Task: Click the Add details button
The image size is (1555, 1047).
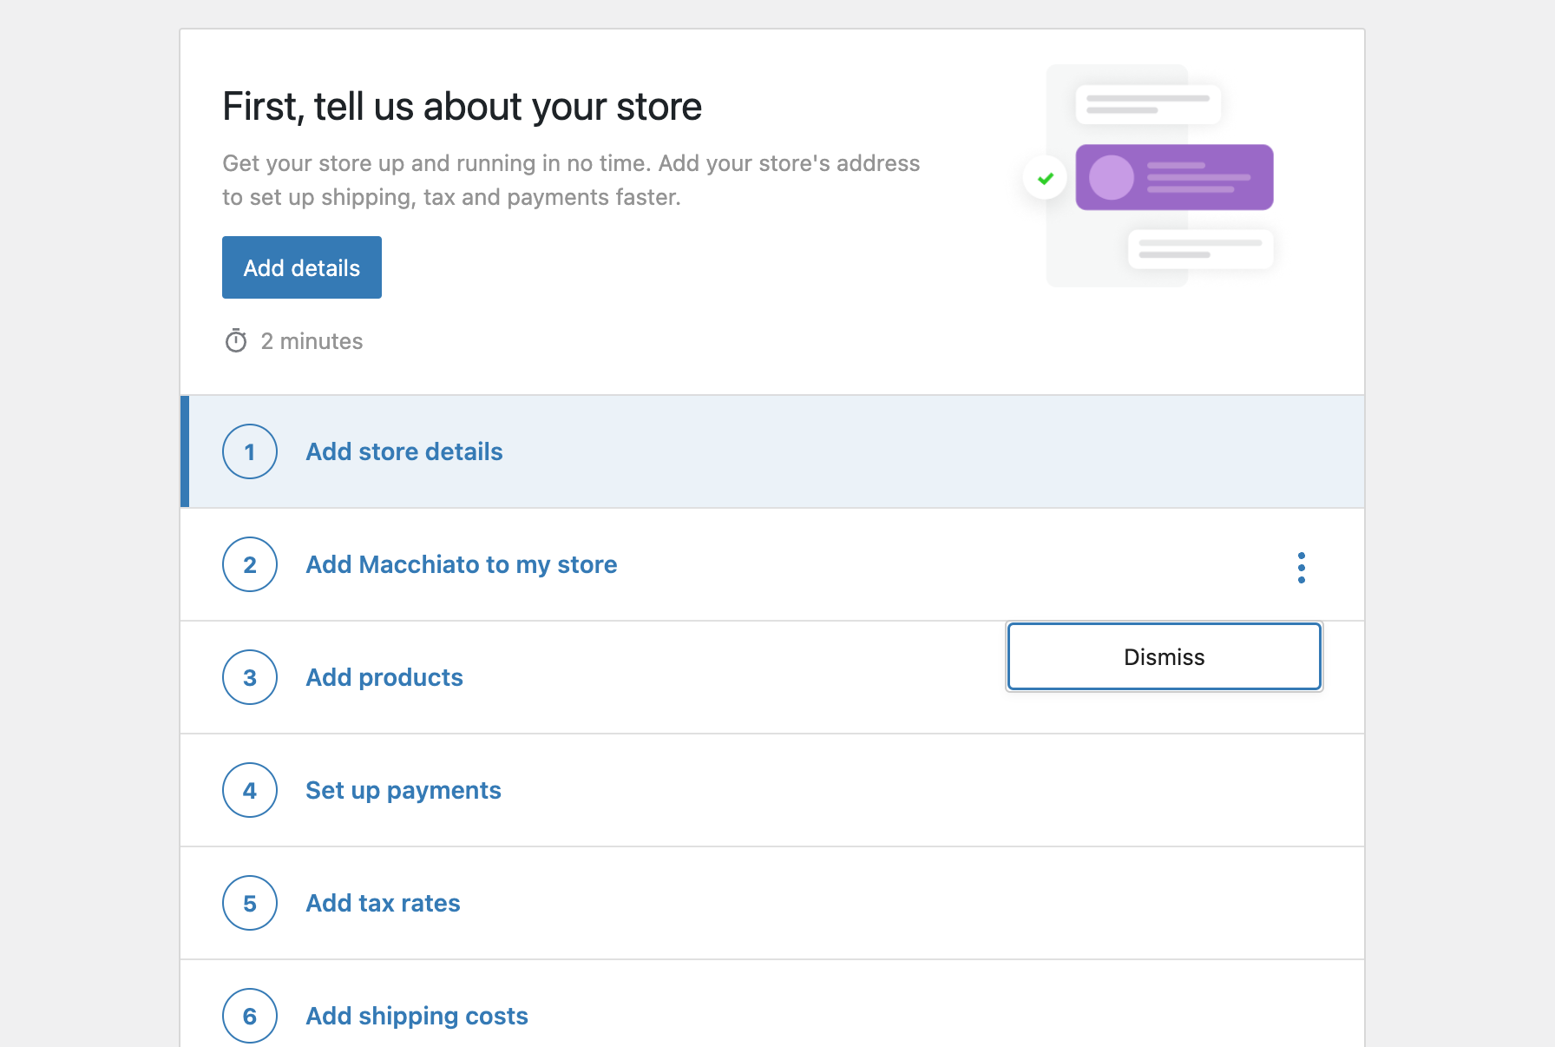Action: tap(301, 267)
